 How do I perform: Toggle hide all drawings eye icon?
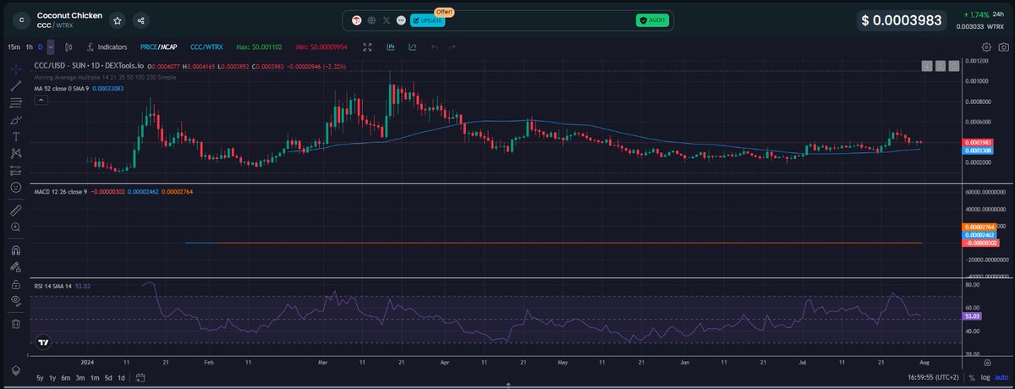(x=16, y=300)
